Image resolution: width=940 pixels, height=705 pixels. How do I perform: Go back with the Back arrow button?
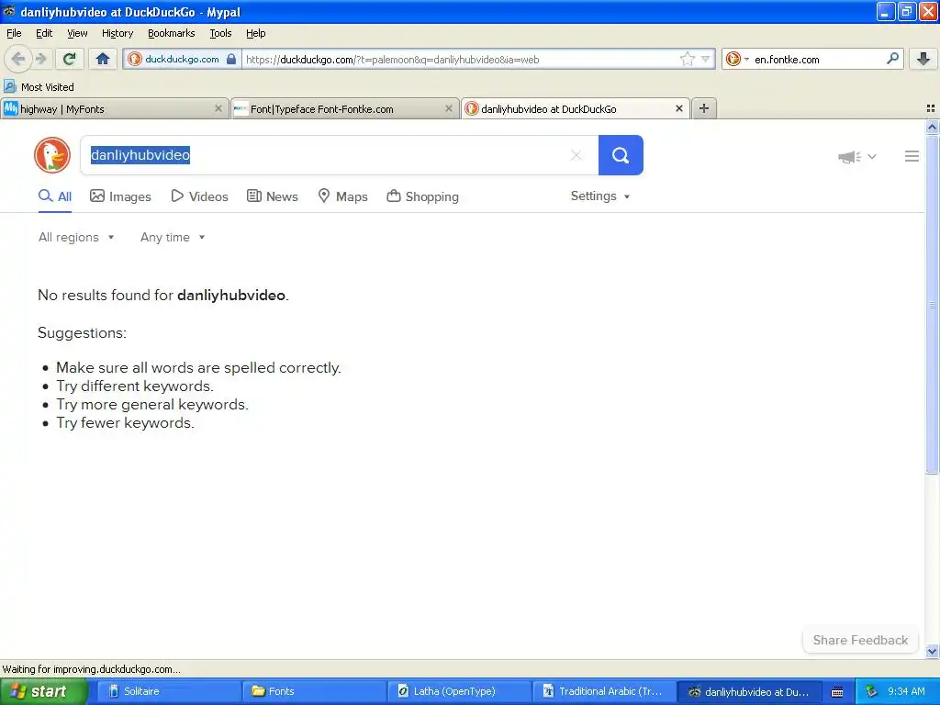(17, 59)
